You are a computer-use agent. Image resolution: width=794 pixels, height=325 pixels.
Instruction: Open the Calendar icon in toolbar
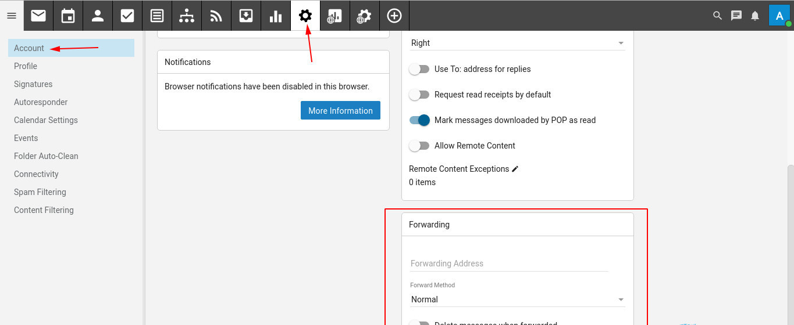click(68, 16)
